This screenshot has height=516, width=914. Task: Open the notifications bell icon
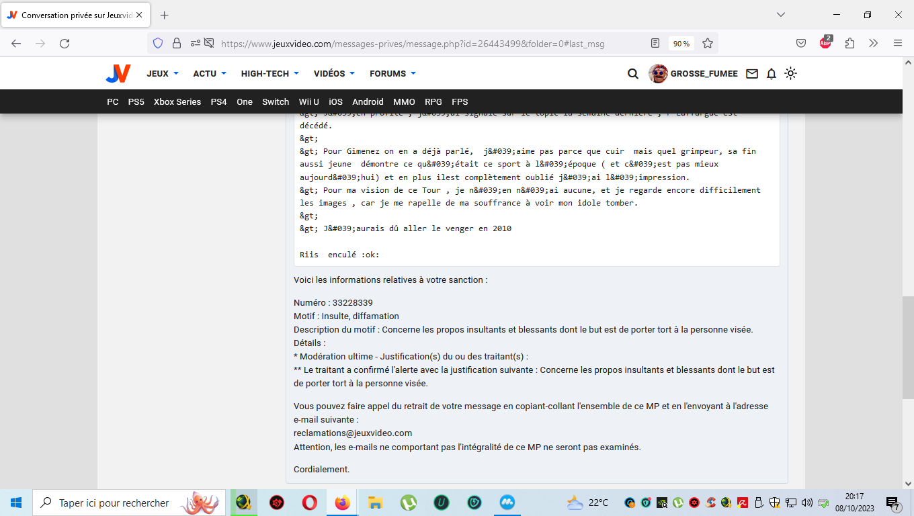772,74
